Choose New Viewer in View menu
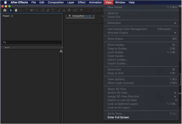The width and height of the screenshot is (182, 124). (x=141, y=7)
